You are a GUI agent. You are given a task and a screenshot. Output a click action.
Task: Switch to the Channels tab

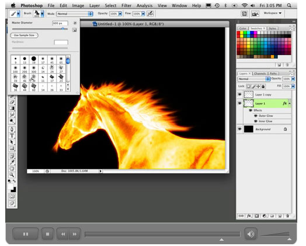[x=260, y=74]
